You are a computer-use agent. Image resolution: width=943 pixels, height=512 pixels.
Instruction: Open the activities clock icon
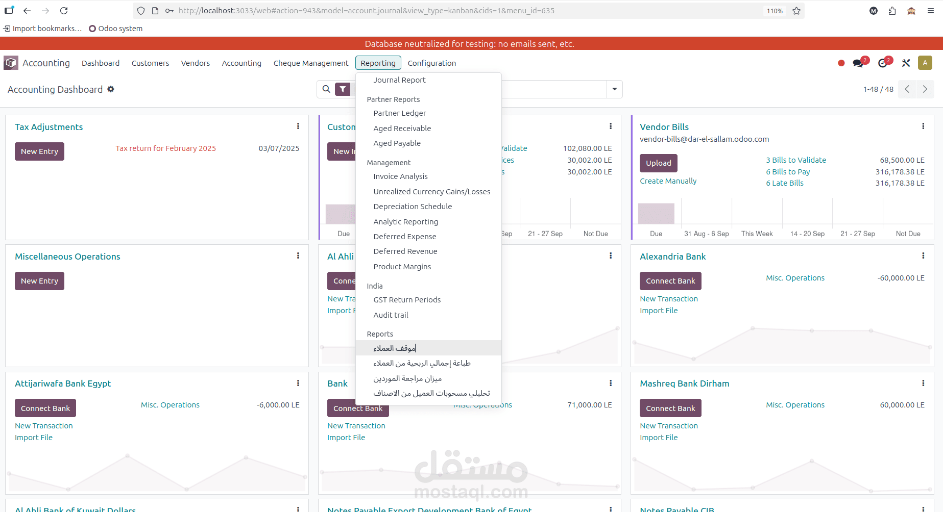pyautogui.click(x=883, y=63)
